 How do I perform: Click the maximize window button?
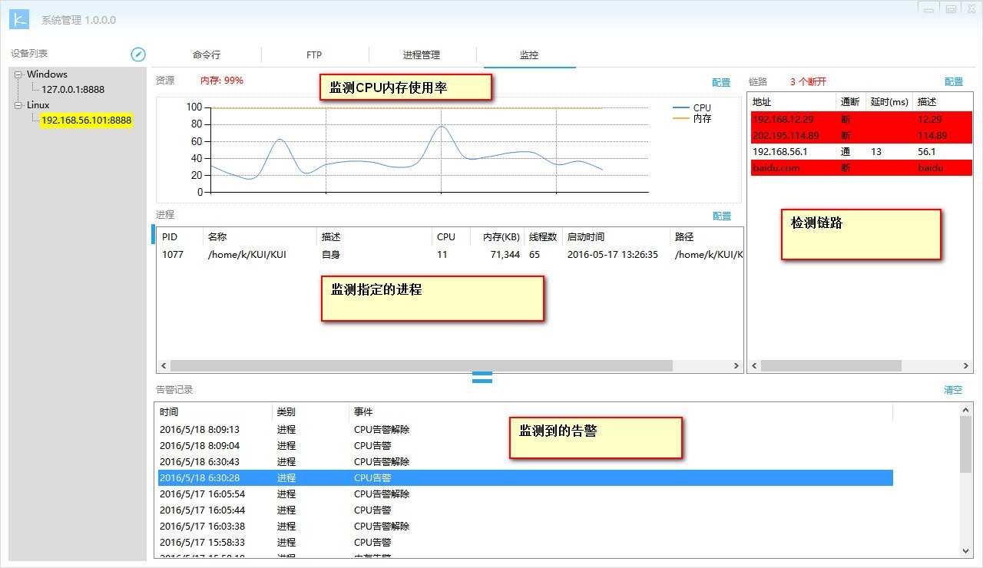(951, 8)
